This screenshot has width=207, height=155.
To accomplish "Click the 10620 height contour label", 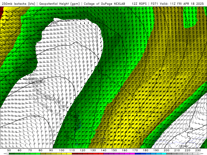I will (x=35, y=116).
